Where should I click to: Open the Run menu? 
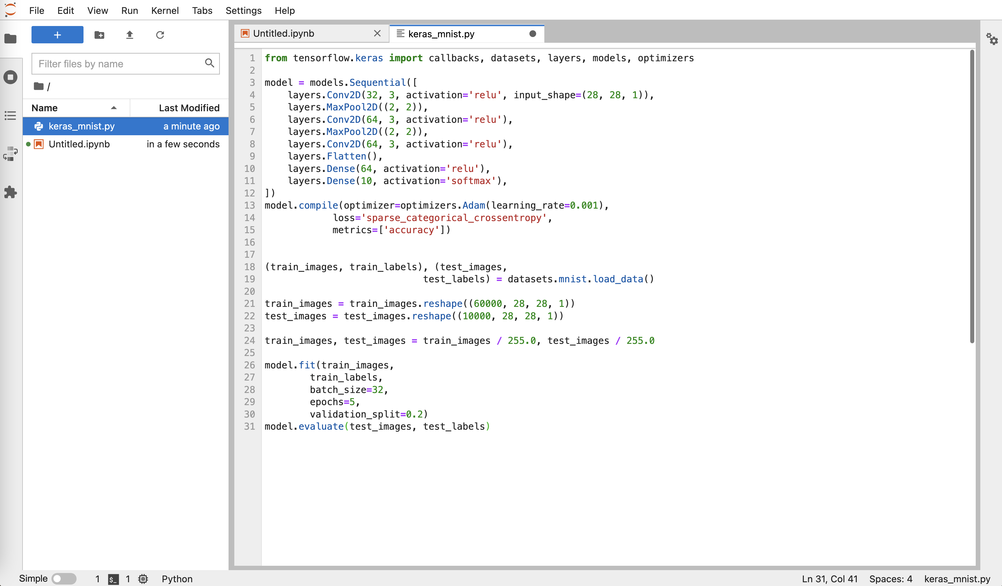click(x=130, y=10)
